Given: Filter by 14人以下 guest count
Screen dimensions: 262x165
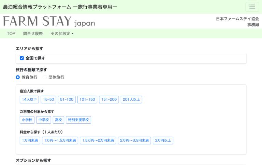Looking at the screenshot, I should [29, 99].
